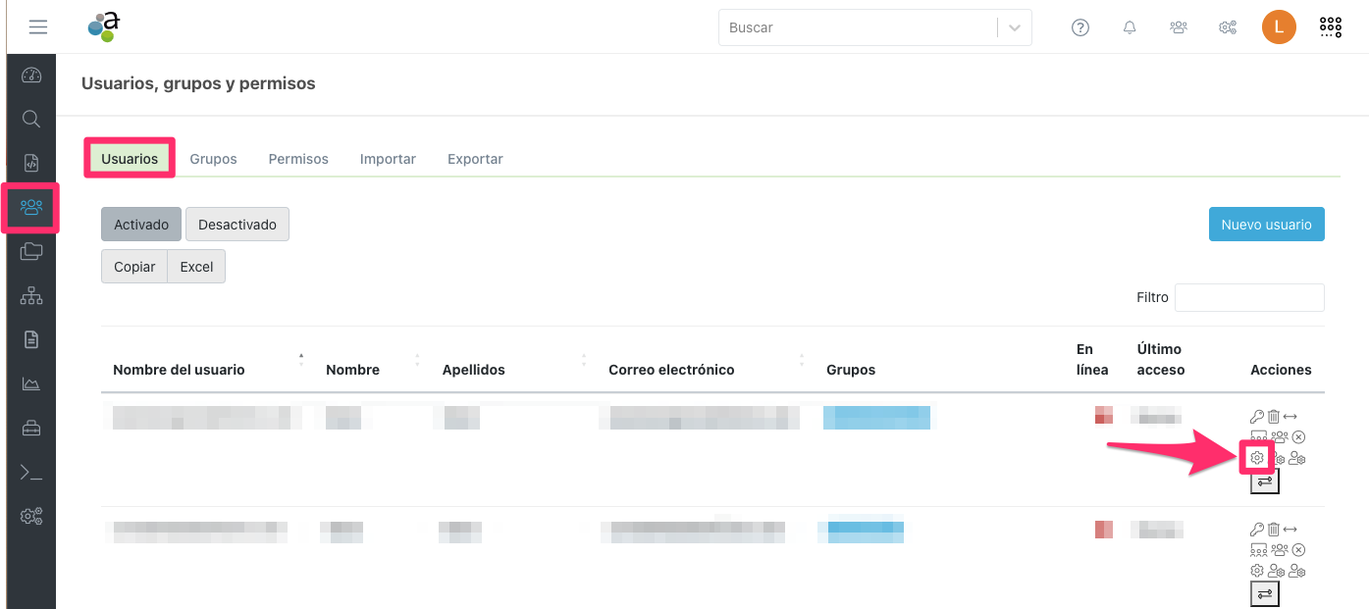Viewport: 1369px width, 609px height.
Task: Switch to the Desactivado user filter
Action: 237,225
